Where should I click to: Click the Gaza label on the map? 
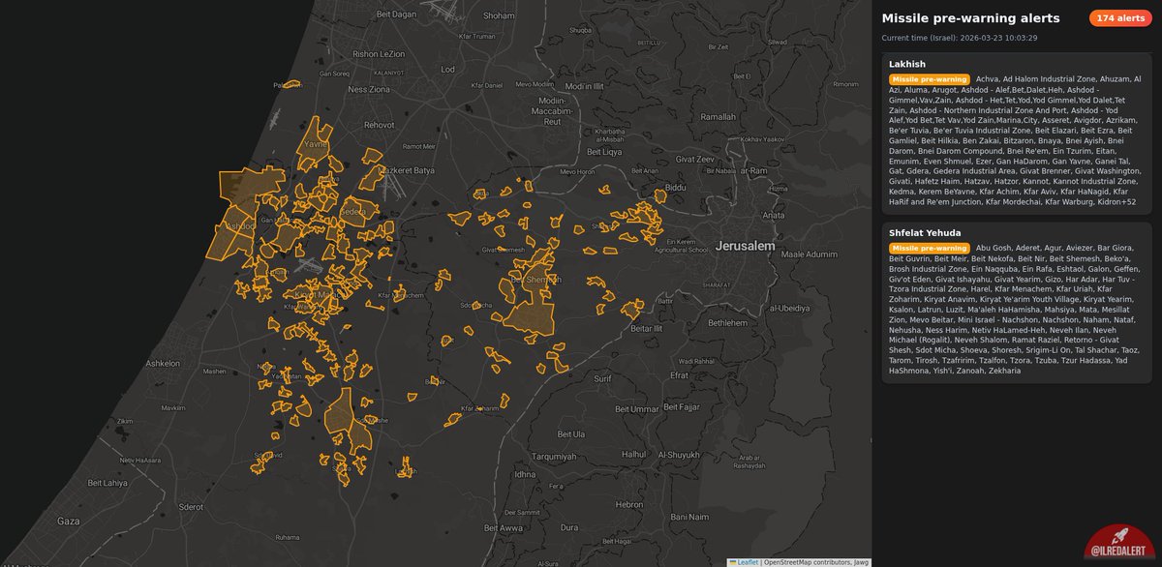[68, 521]
